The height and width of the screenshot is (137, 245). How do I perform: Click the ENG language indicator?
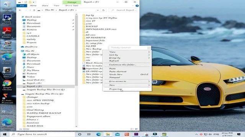[216, 134]
